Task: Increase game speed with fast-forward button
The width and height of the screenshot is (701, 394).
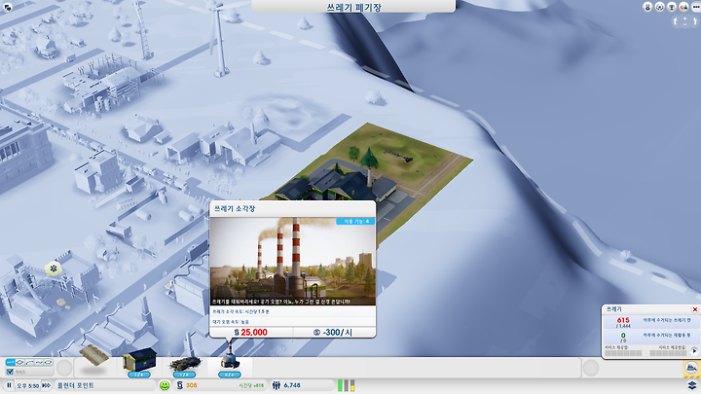Action: point(47,385)
